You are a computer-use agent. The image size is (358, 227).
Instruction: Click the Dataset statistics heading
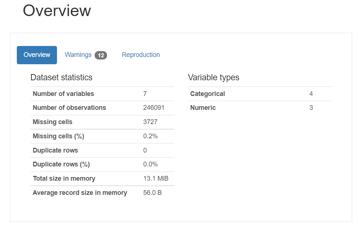(61, 77)
